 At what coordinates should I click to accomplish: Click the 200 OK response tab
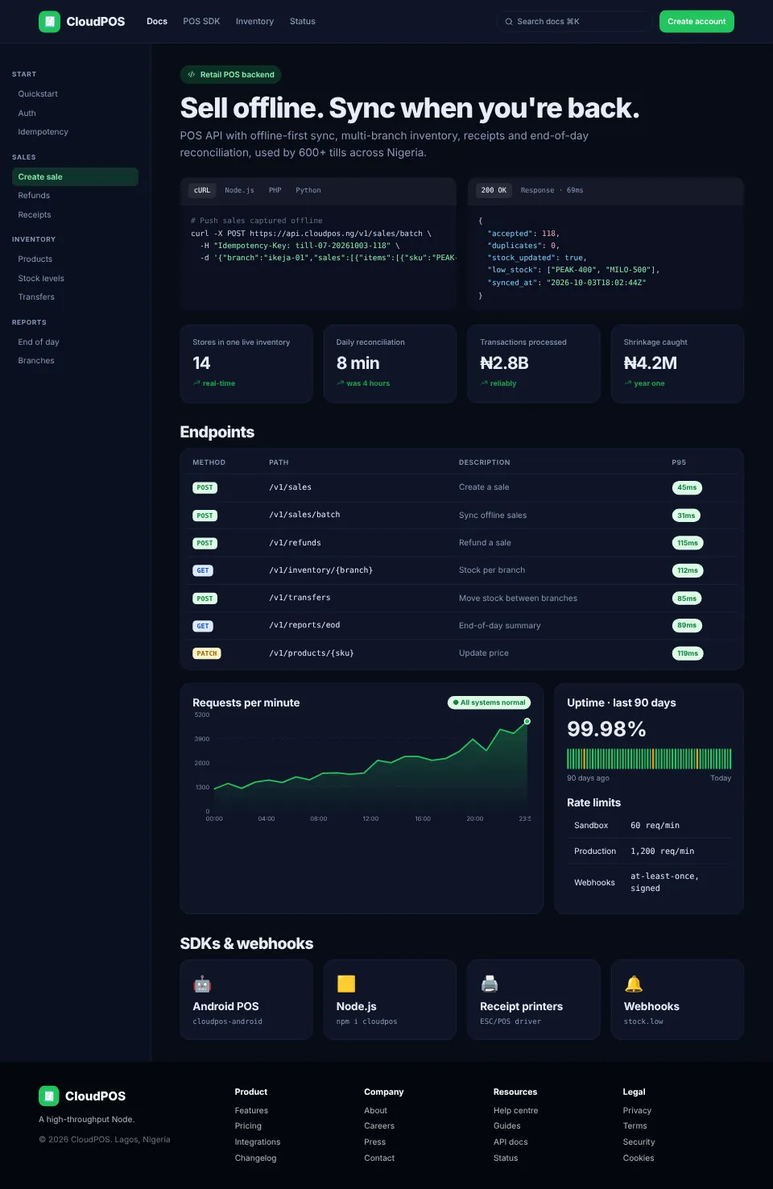(x=494, y=191)
